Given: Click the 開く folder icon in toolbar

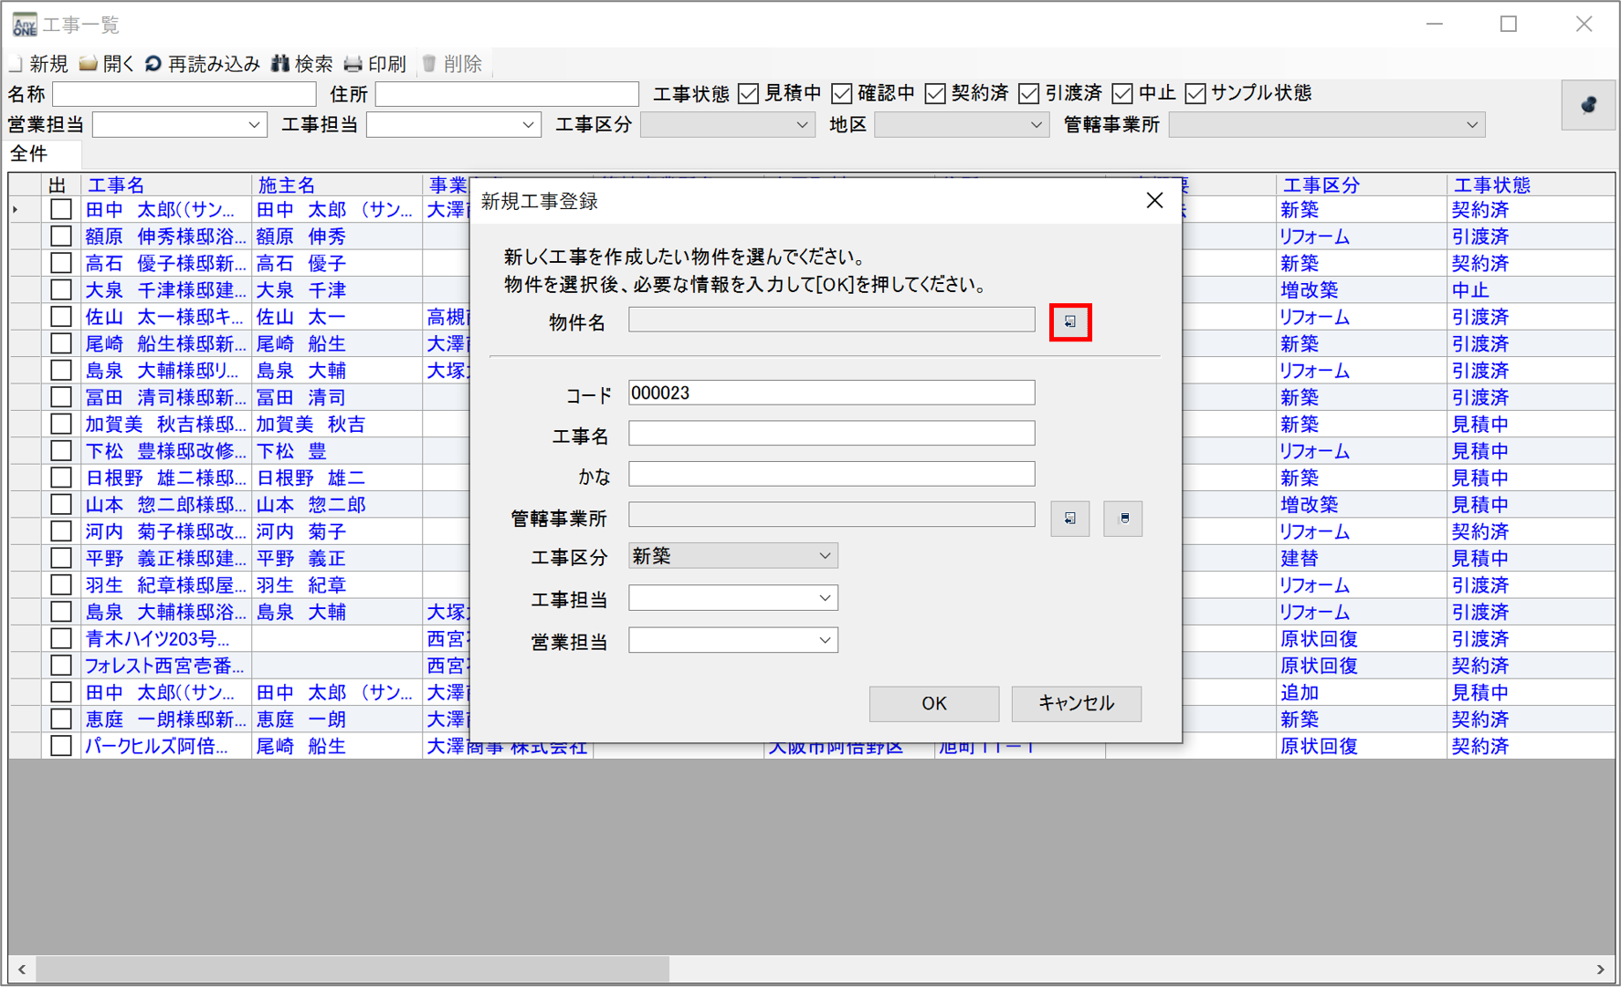Looking at the screenshot, I should coord(88,64).
